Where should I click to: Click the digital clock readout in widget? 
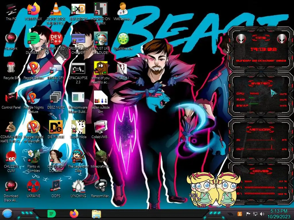[263, 49]
